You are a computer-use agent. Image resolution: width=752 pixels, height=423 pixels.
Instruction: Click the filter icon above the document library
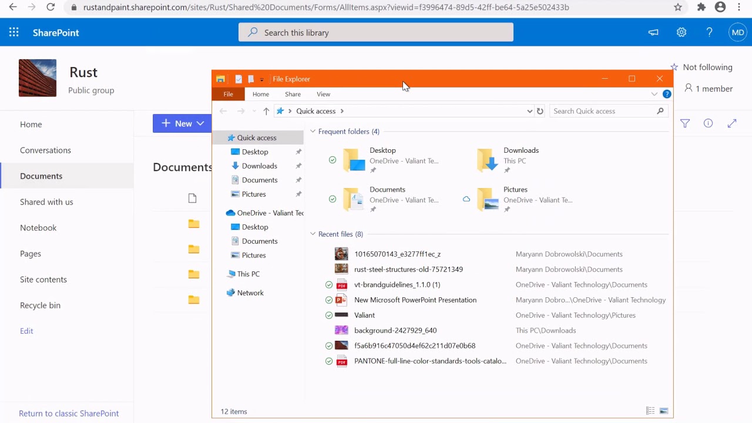pos(685,123)
